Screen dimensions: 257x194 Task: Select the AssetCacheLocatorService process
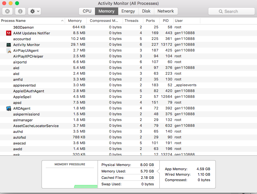128,126
